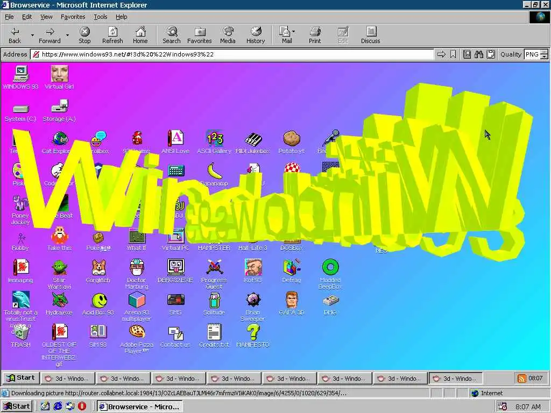Screen dimensions: 551x413
Task: Click the inner Windows 93 Start button
Action: coord(21,378)
